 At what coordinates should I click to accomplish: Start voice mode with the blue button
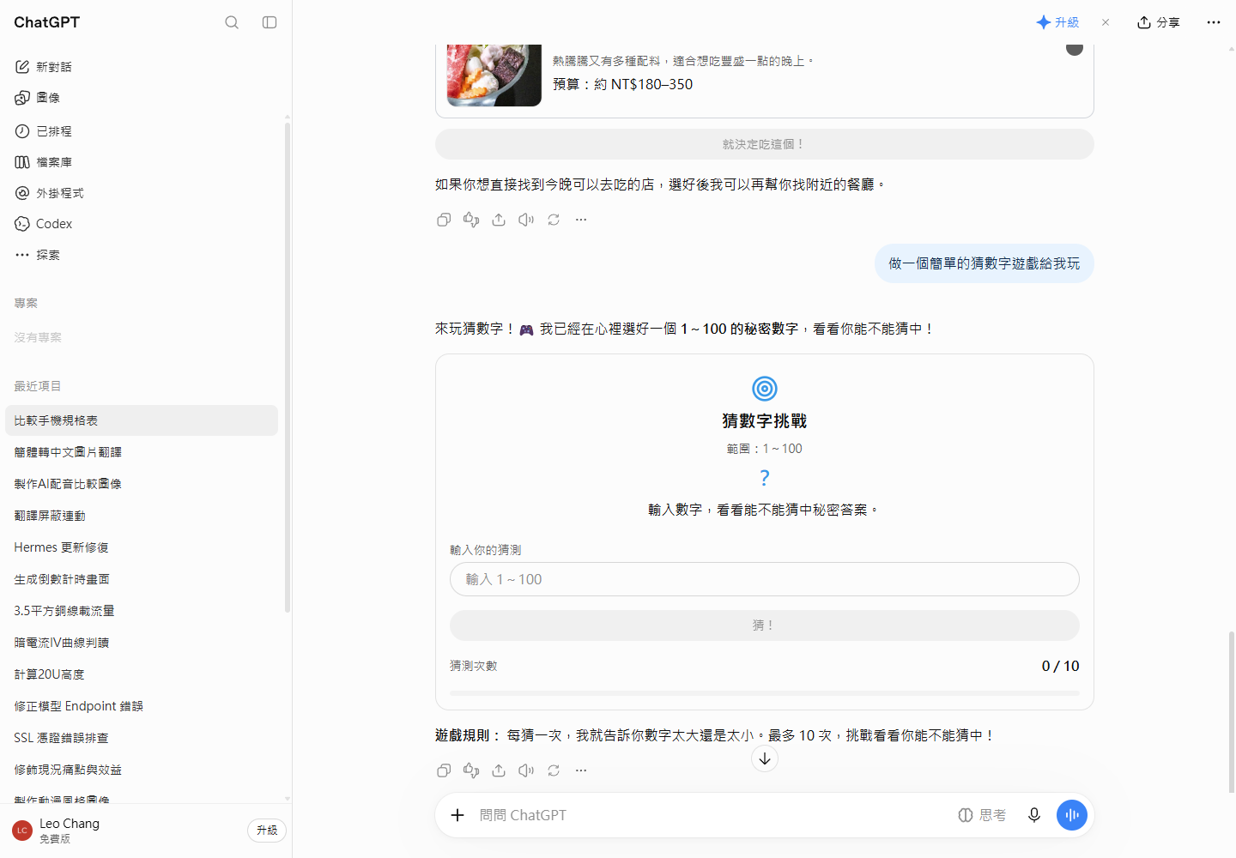pos(1072,815)
